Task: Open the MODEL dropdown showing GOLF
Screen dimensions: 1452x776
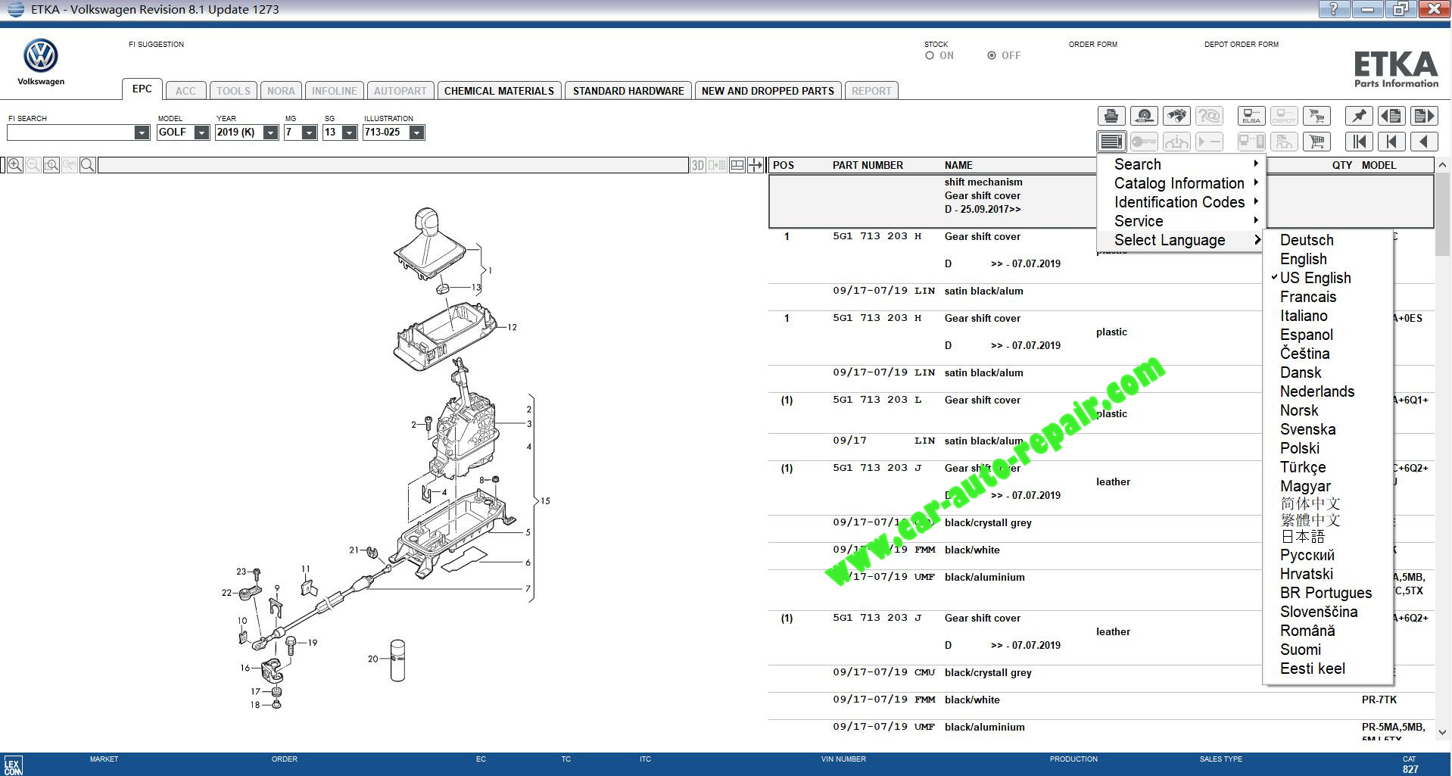Action: (x=201, y=132)
